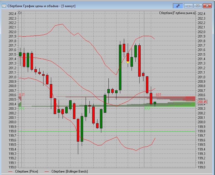Image resolution: width=215 pixels, height=175 pixels.
Task: Click the red 601 label near the right depth bars
Action: [158, 95]
